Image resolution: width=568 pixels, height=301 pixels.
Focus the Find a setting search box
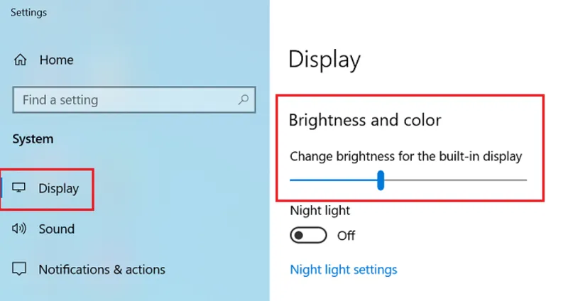point(134,99)
